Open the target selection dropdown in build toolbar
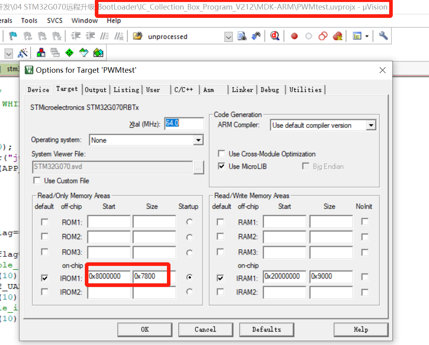Screen dimensions: 429x345 (9, 54)
